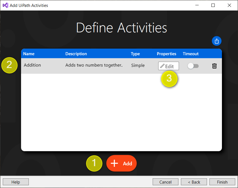Click the Timeout column header
The width and height of the screenshot is (238, 188).
[191, 54]
